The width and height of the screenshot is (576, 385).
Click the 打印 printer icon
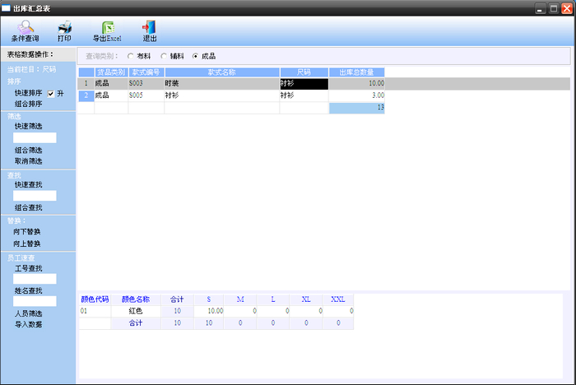64,31
